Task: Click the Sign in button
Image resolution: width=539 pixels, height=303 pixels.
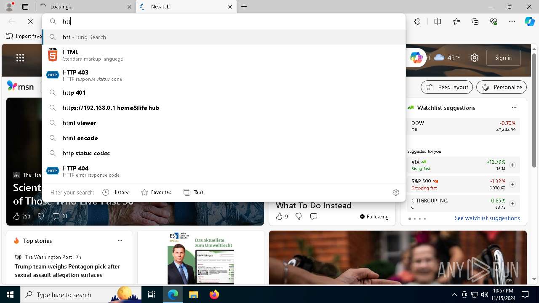Action: tap(504, 58)
